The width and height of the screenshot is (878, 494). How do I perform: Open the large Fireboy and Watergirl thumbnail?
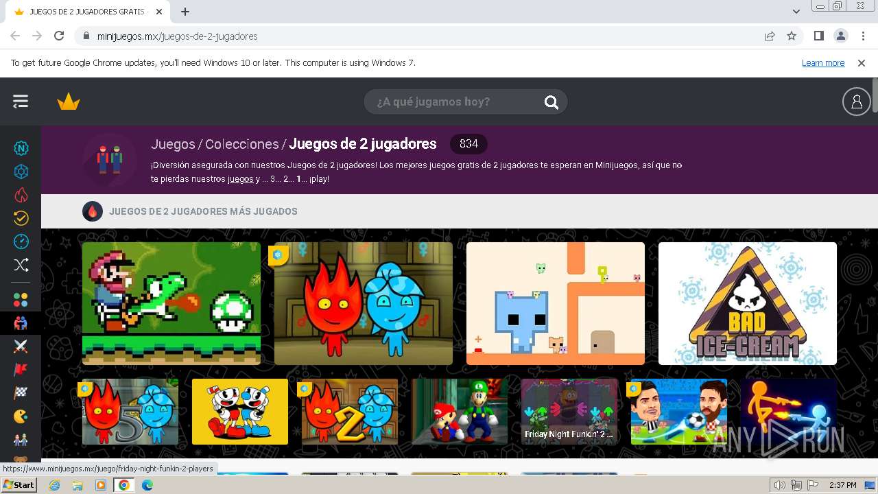pyautogui.click(x=364, y=303)
